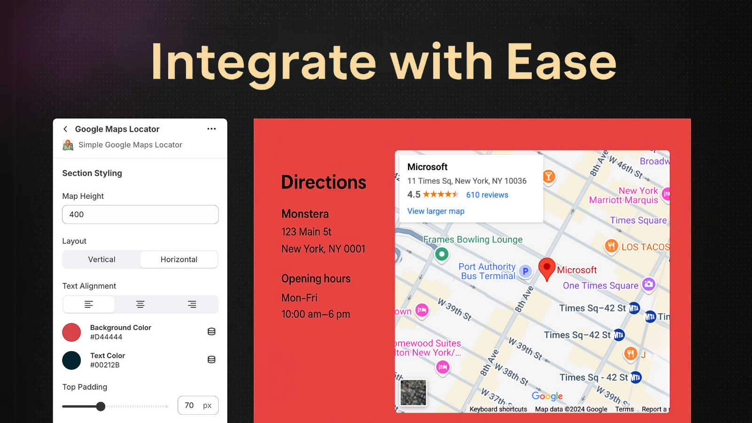Open the Background Color swatch #D44444
This screenshot has height=423, width=752.
[x=72, y=332]
